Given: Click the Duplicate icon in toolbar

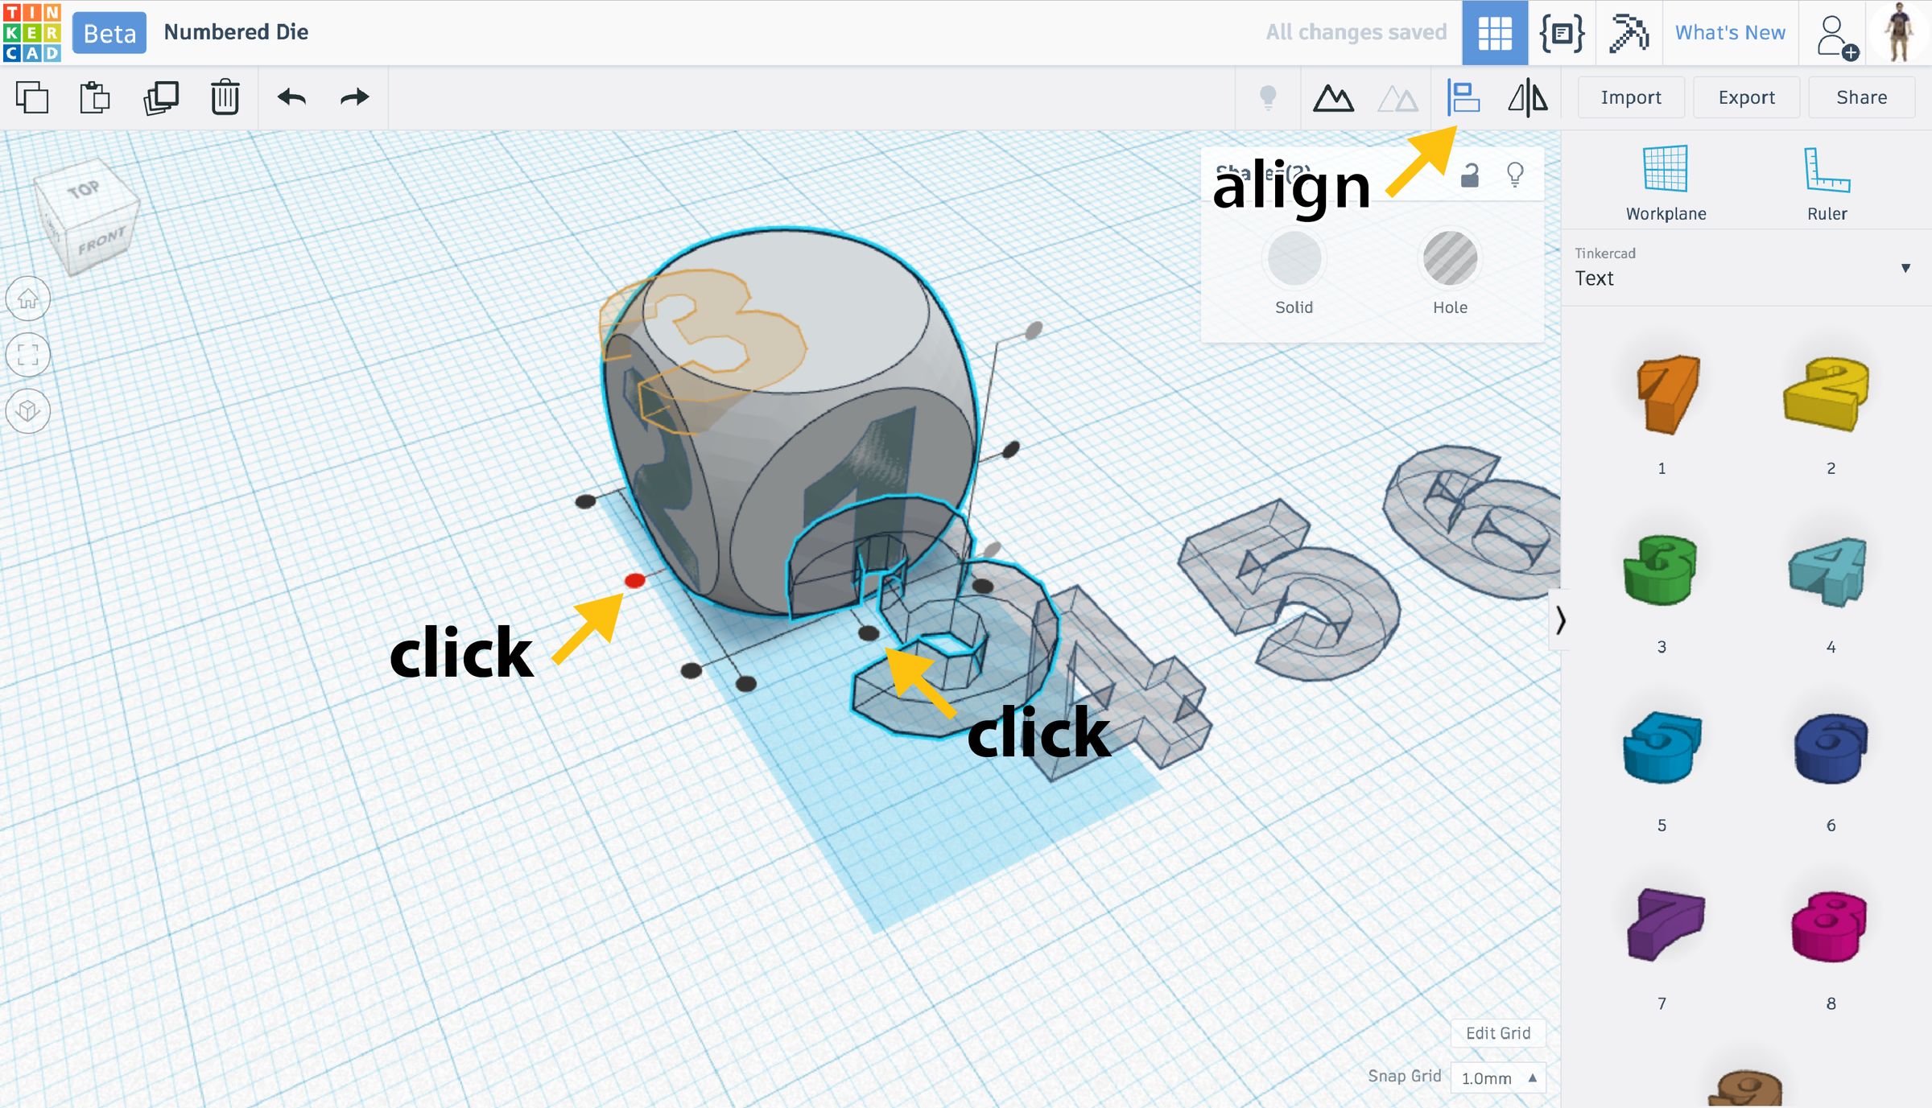Looking at the screenshot, I should tap(160, 98).
